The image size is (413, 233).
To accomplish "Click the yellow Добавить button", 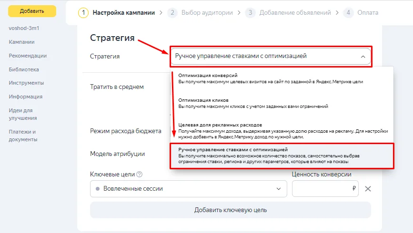I will 32,11.
